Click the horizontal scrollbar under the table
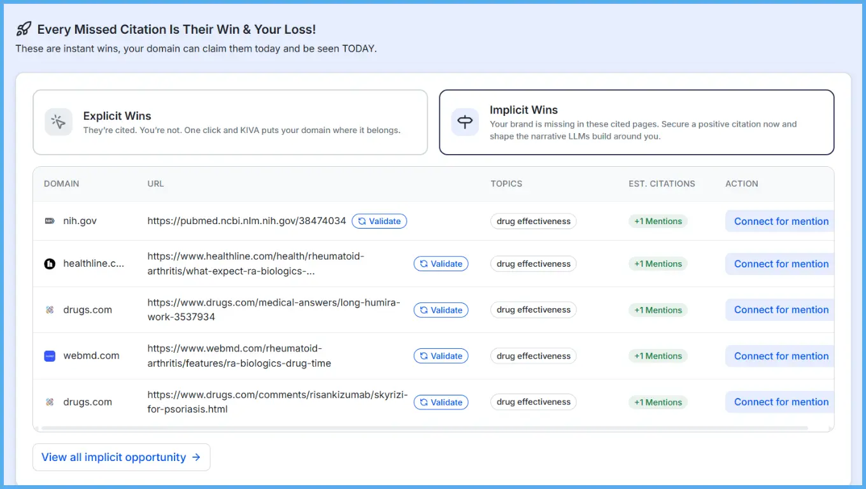The height and width of the screenshot is (489, 866). tap(420, 428)
